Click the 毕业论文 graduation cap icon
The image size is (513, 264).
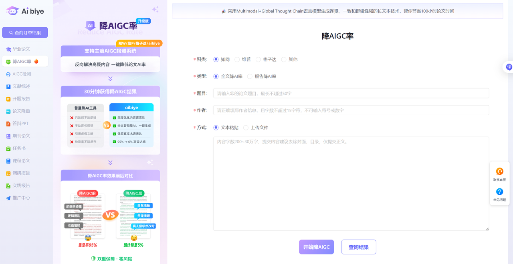click(8, 49)
